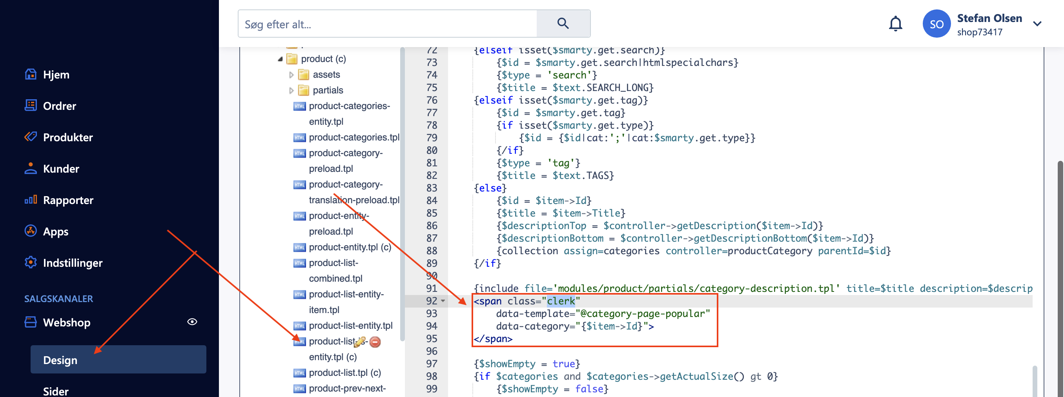This screenshot has width=1064, height=397.
Task: Click the Ordrer list icon
Action: coord(31,106)
